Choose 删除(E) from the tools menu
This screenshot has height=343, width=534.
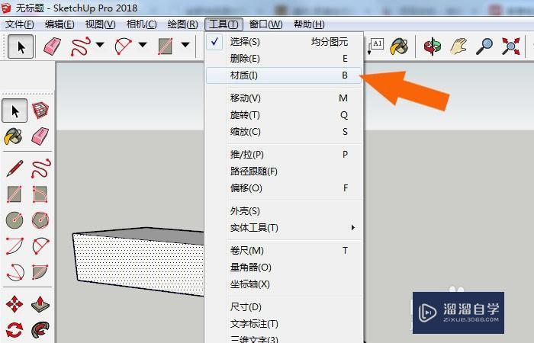pyautogui.click(x=284, y=59)
